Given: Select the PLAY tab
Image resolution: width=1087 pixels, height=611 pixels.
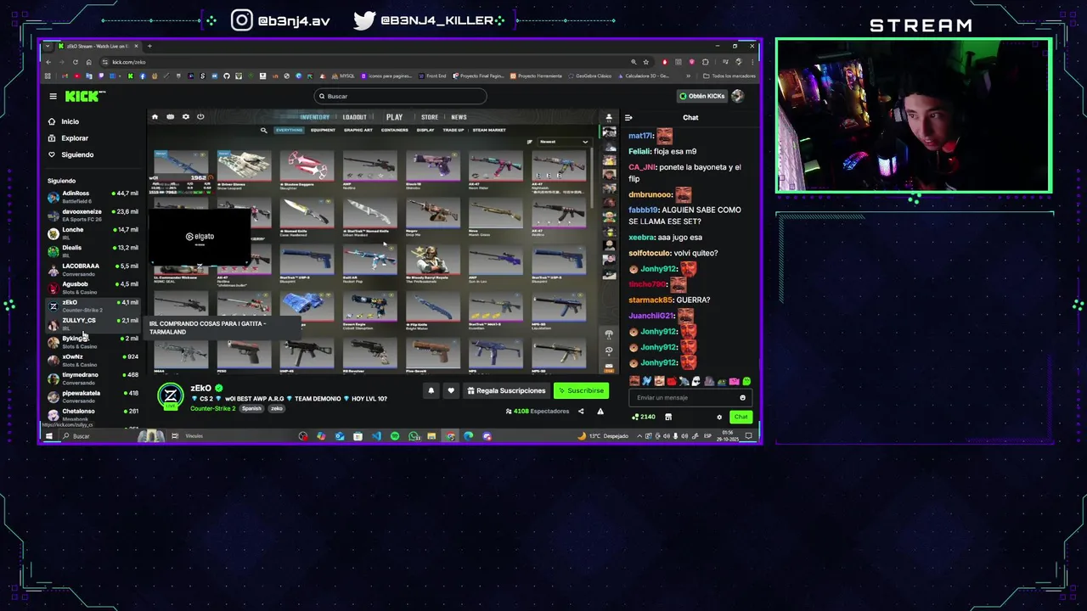Looking at the screenshot, I should click(x=394, y=117).
